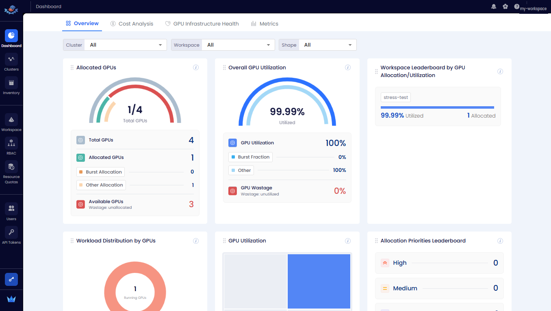Open the Metrics tab

click(x=265, y=24)
